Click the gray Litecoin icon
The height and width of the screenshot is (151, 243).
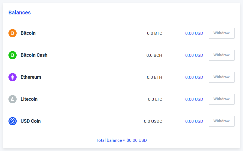tap(13, 99)
